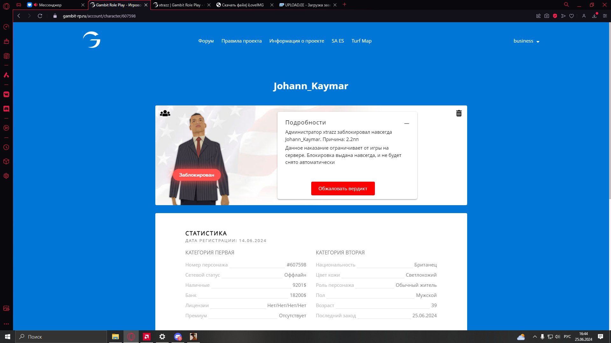Click the page vertical scrollbar
This screenshot has height=343, width=611.
[609, 111]
